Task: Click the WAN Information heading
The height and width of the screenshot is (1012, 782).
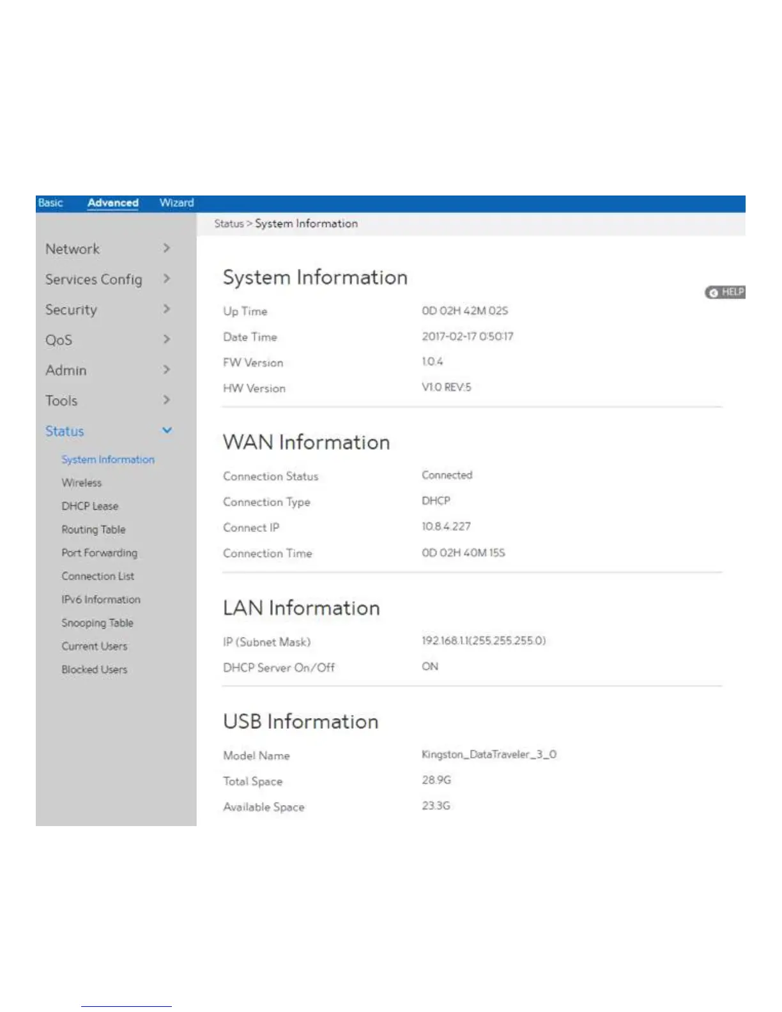Action: point(307,442)
